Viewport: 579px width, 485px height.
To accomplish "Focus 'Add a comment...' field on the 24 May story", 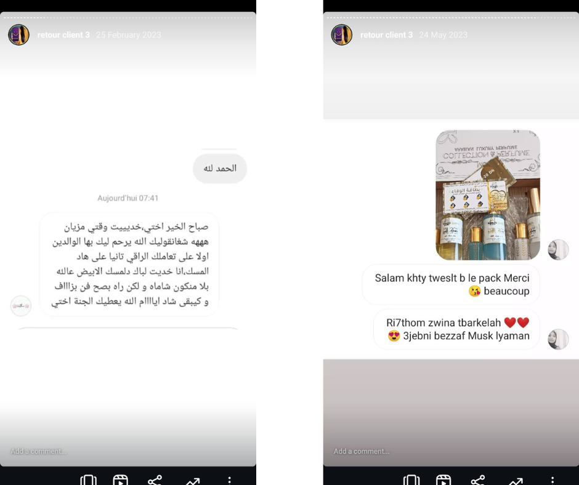I will (x=362, y=451).
